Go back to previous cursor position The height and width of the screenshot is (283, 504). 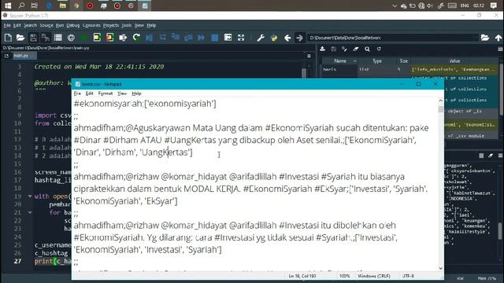[287, 38]
